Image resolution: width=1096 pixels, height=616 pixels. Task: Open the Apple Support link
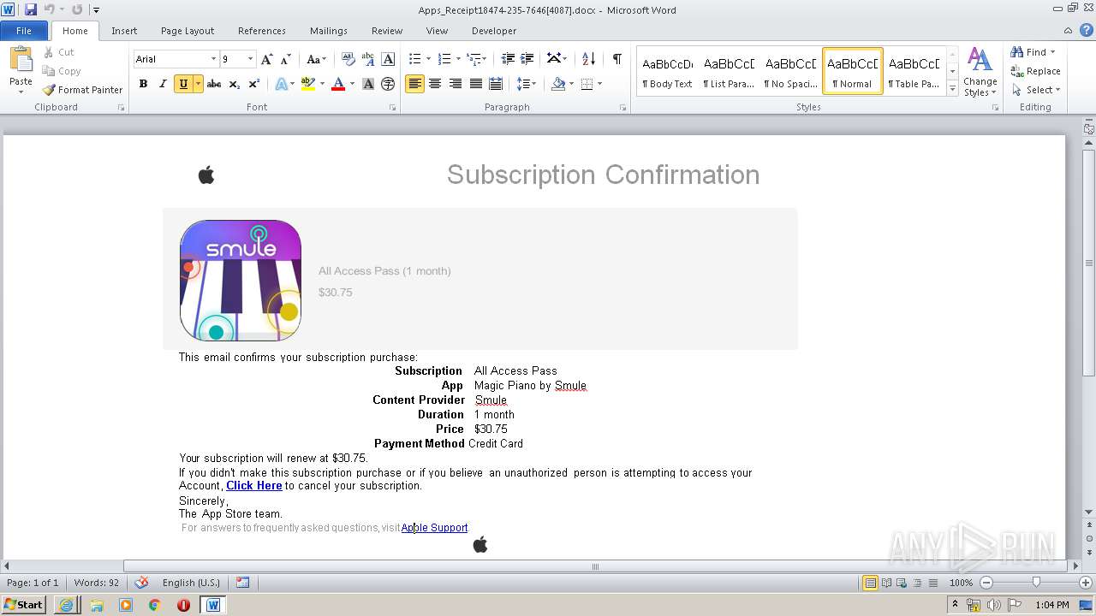pos(435,528)
